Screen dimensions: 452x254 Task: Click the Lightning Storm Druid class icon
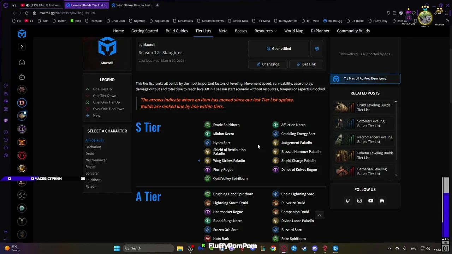tap(208, 203)
